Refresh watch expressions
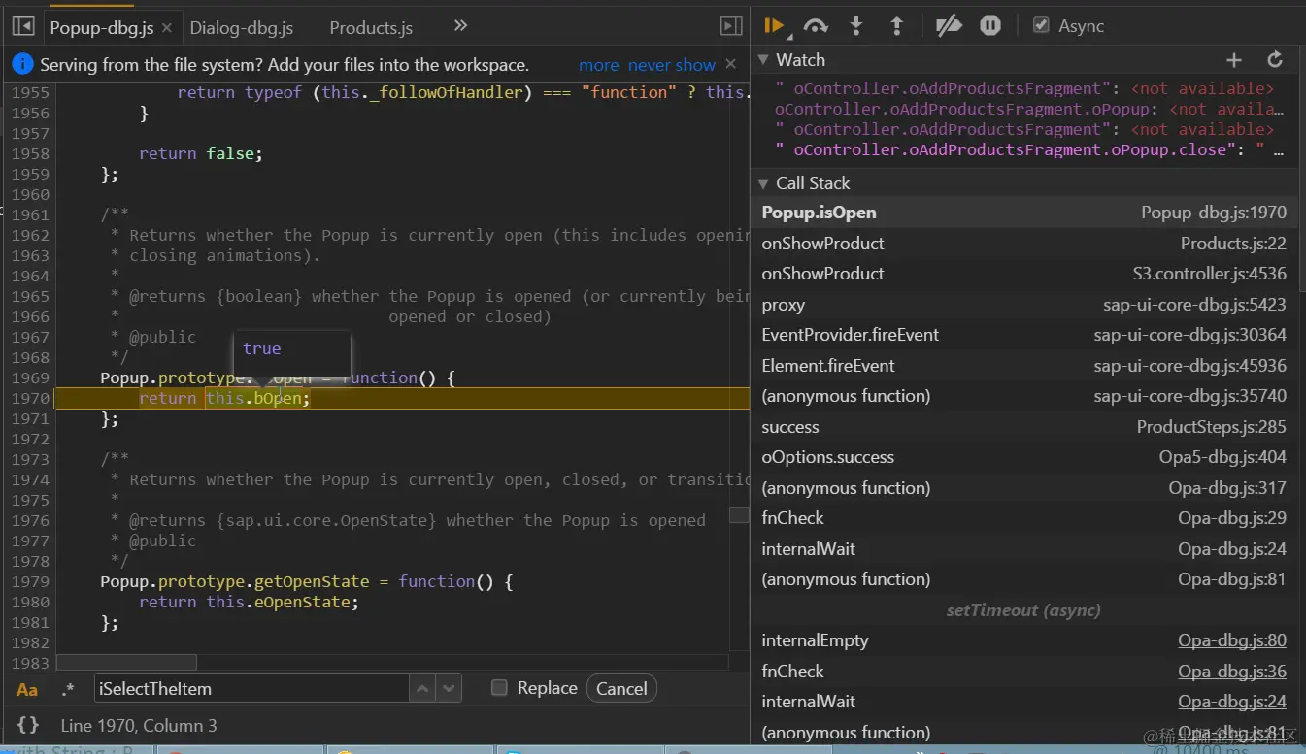 click(x=1275, y=60)
